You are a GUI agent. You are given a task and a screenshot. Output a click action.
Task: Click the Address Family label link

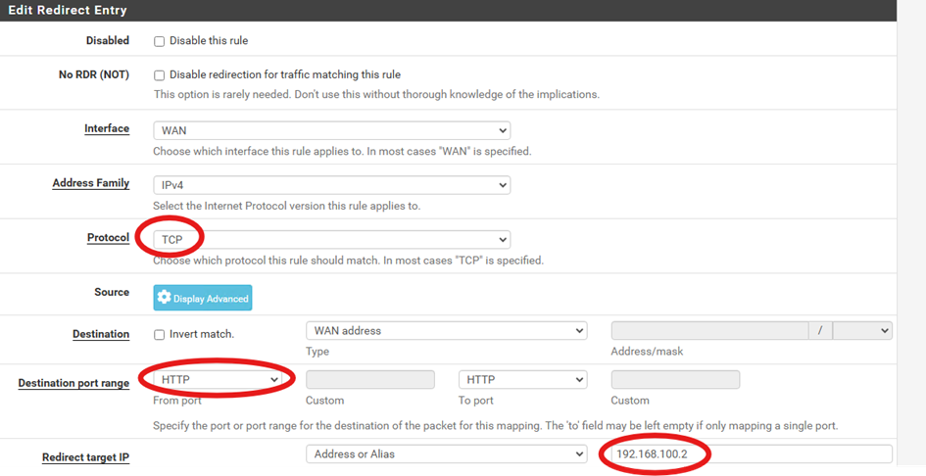coord(90,183)
